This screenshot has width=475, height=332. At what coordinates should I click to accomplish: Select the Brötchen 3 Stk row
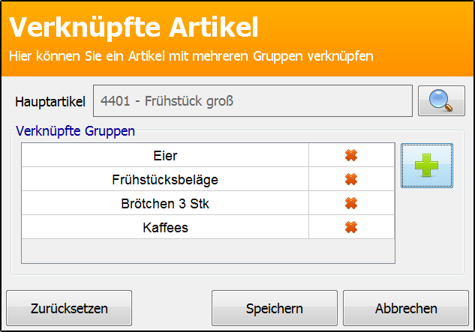(x=165, y=203)
